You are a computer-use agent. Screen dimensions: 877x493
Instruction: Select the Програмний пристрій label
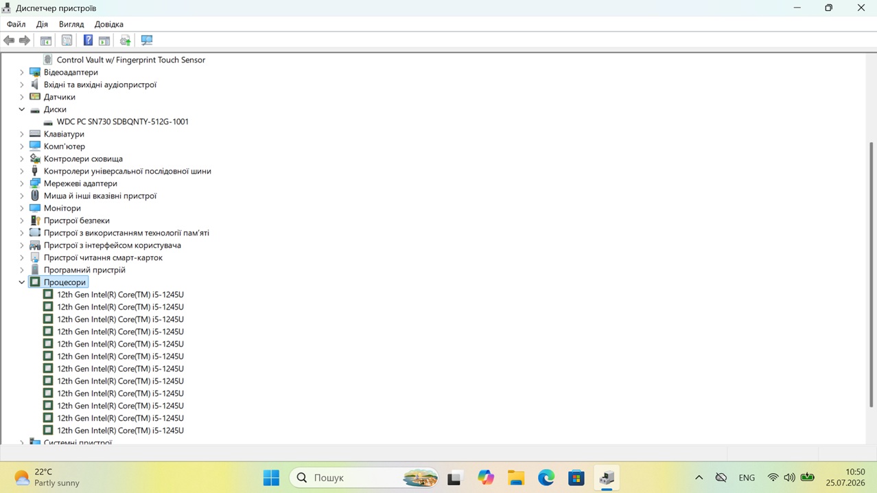coord(84,270)
